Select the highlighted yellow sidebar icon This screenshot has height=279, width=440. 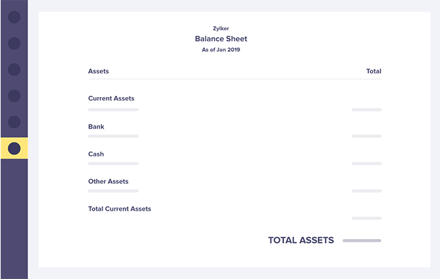[14, 148]
